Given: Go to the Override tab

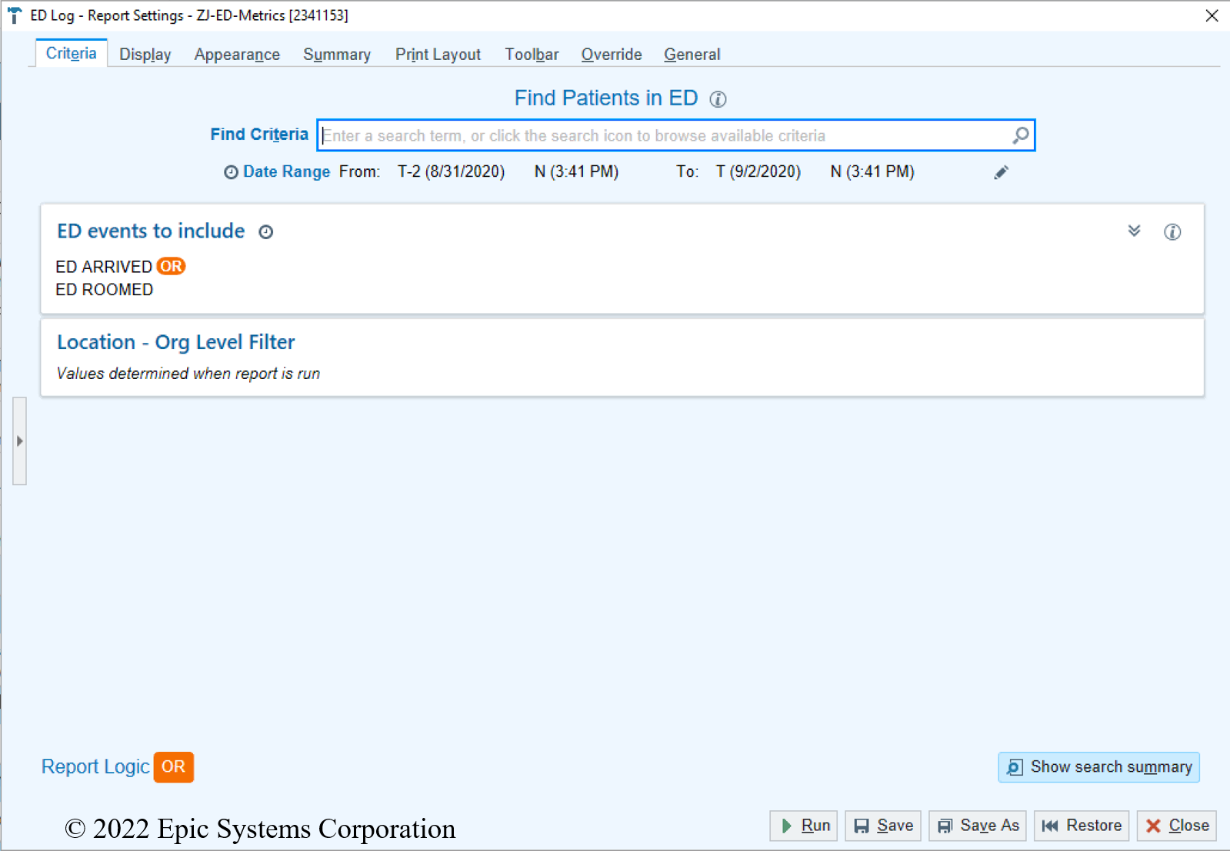Looking at the screenshot, I should point(611,55).
